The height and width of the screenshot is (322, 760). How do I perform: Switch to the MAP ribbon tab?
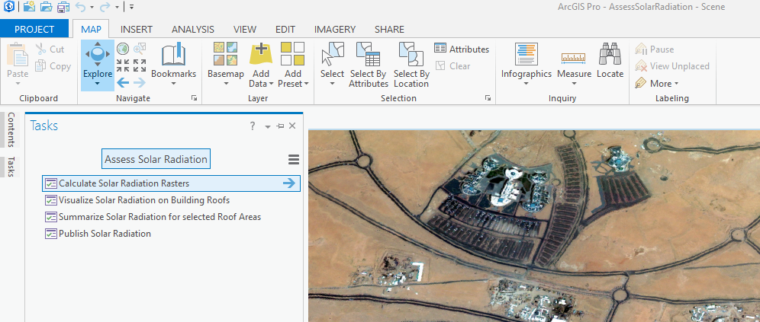click(91, 29)
